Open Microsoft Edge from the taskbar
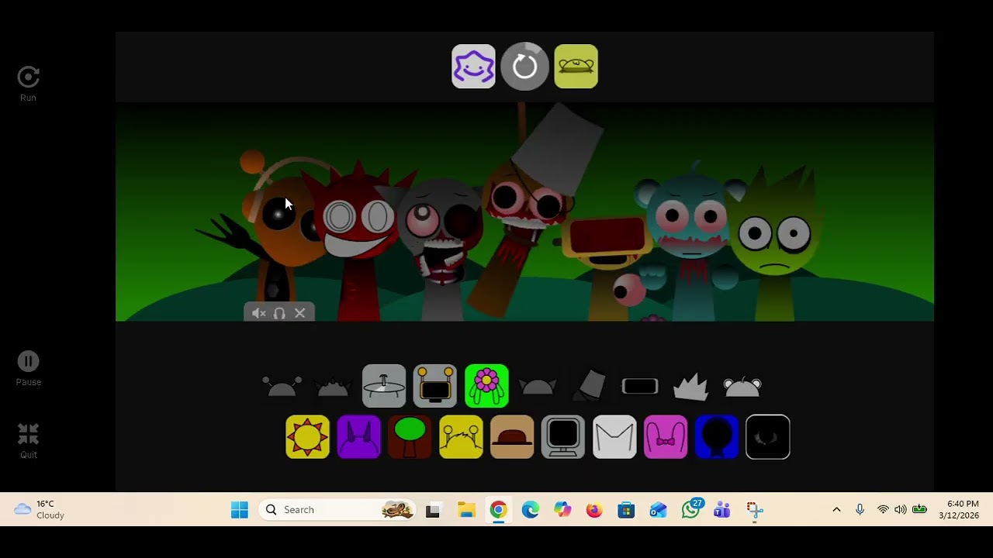 (531, 509)
